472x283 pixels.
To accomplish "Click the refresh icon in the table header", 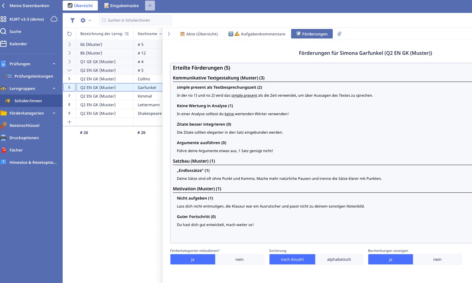I will 69,34.
